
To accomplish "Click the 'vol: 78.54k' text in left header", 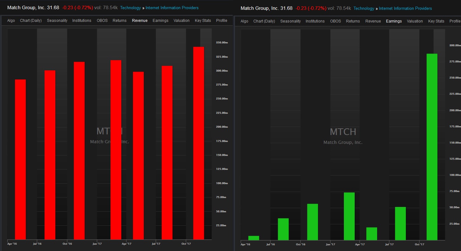I will click(x=106, y=8).
